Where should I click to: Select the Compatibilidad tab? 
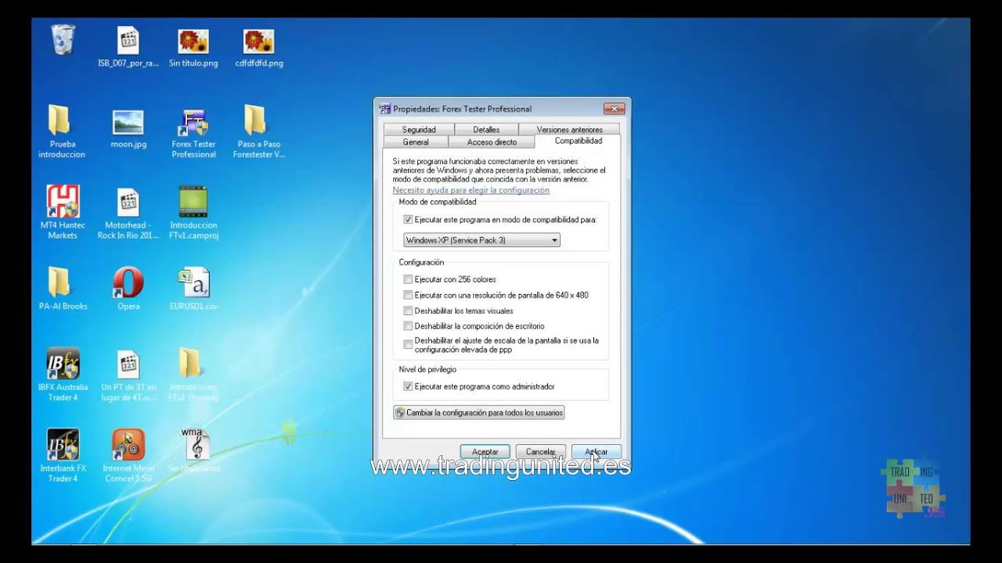[578, 142]
